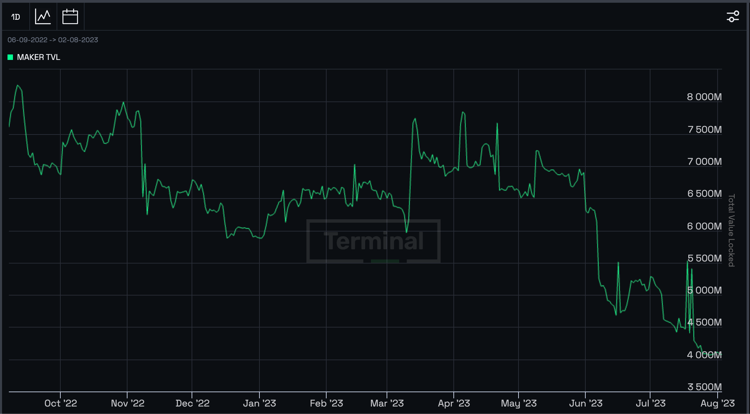Click the 8 000M y-axis value

[x=704, y=97]
